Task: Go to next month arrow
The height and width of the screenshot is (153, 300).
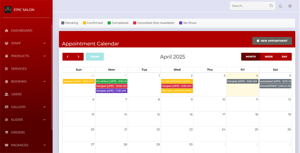Action: (78, 57)
